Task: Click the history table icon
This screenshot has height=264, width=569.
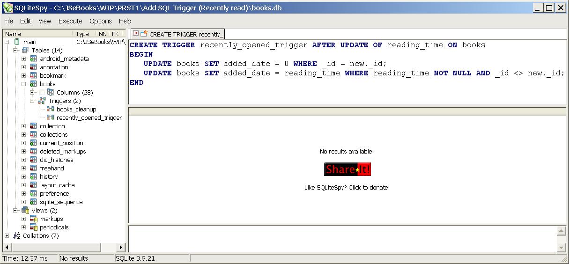Action: [x=34, y=177]
